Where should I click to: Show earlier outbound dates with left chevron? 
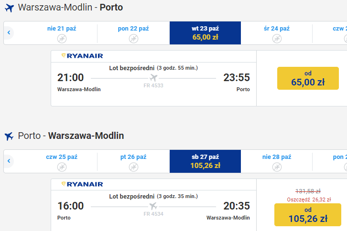[x=9, y=33]
